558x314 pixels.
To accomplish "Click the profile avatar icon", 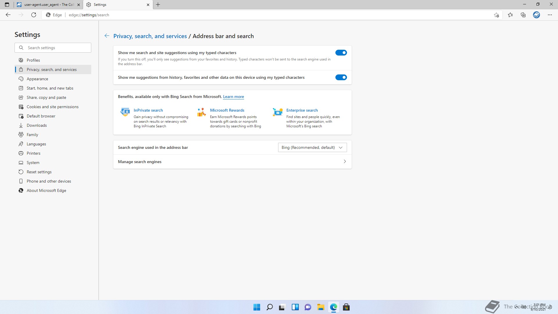I will pos(536,15).
